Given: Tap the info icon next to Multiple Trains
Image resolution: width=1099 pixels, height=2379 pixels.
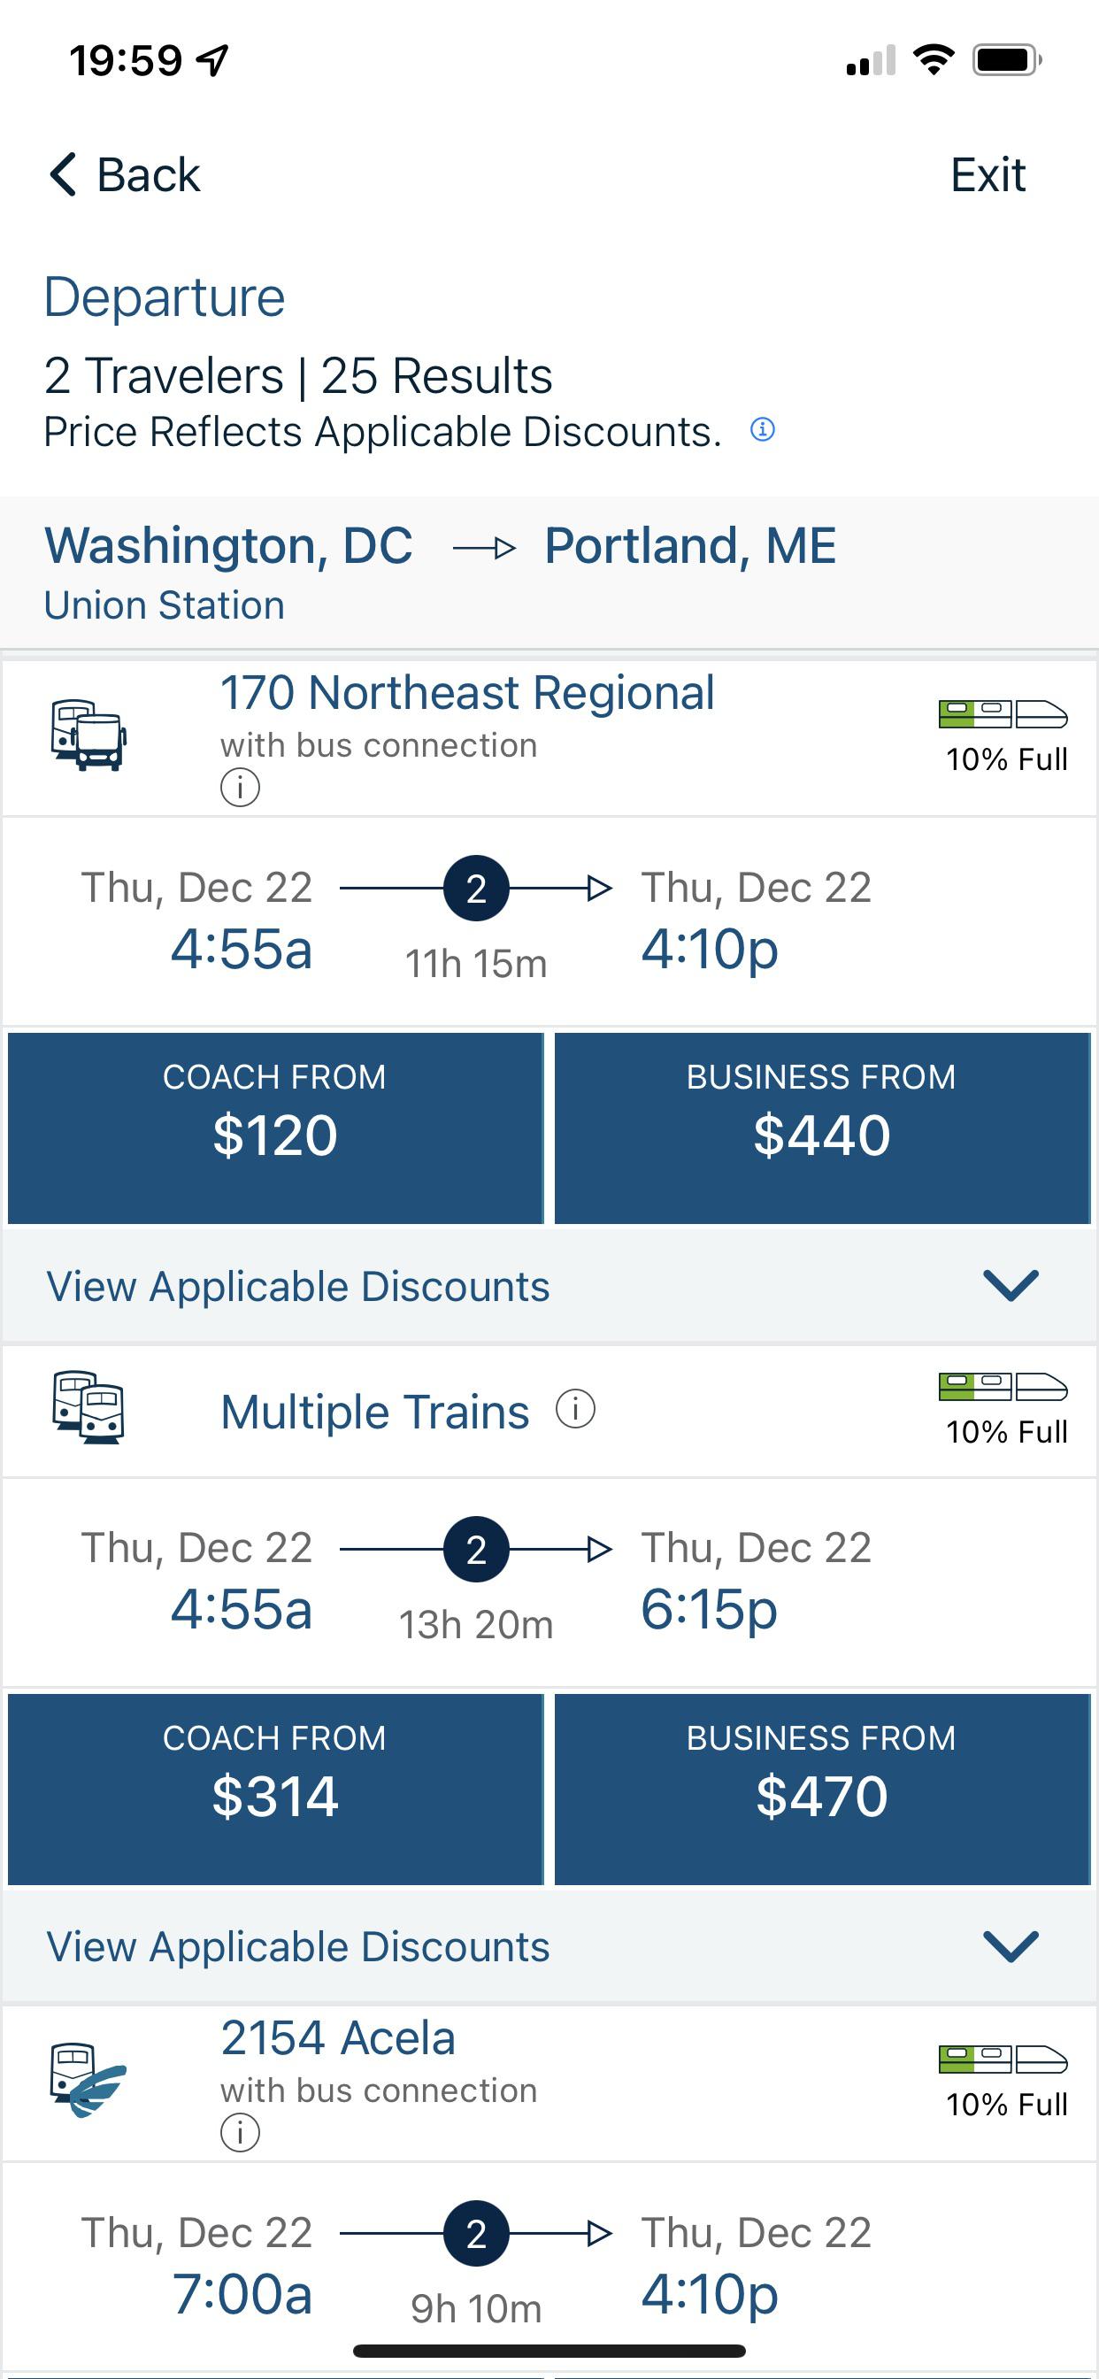Looking at the screenshot, I should 575,1409.
